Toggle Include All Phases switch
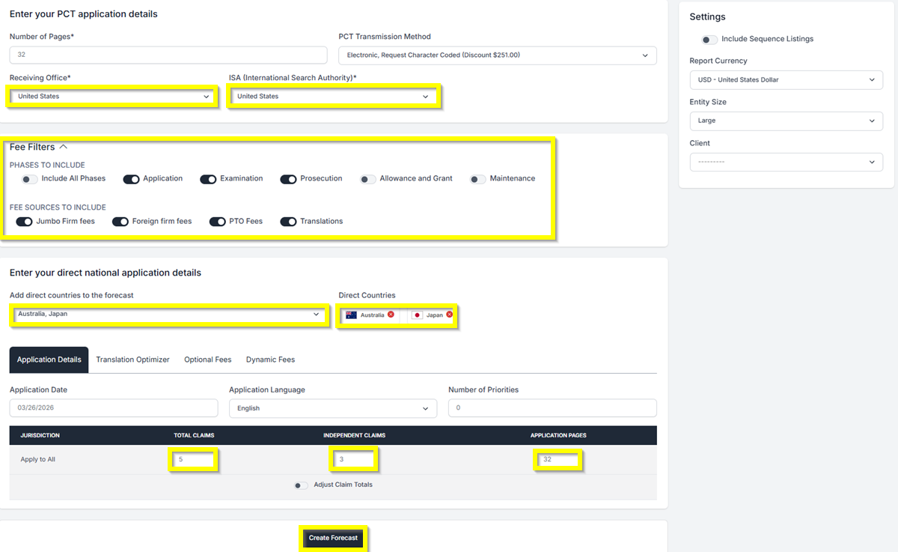Image resolution: width=898 pixels, height=552 pixels. click(x=30, y=179)
